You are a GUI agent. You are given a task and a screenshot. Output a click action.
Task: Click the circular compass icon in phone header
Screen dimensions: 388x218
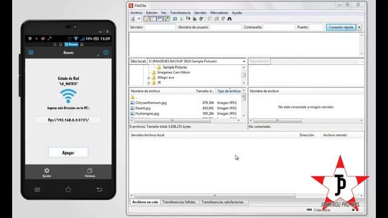pyautogui.click(x=106, y=53)
